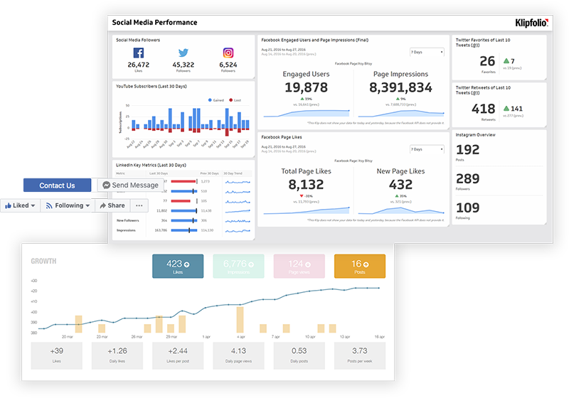Click the red down arrow under Total Page Likes
Viewport: 569px width, 398px height.
pyautogui.click(x=302, y=195)
